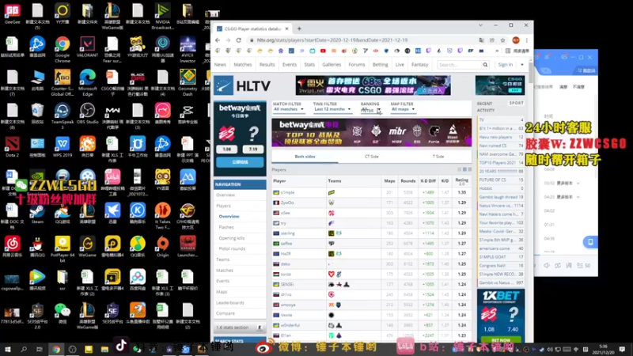Open the Geometry Dash desktop icon
Image resolution: width=633 pixels, height=356 pixels.
(x=188, y=82)
